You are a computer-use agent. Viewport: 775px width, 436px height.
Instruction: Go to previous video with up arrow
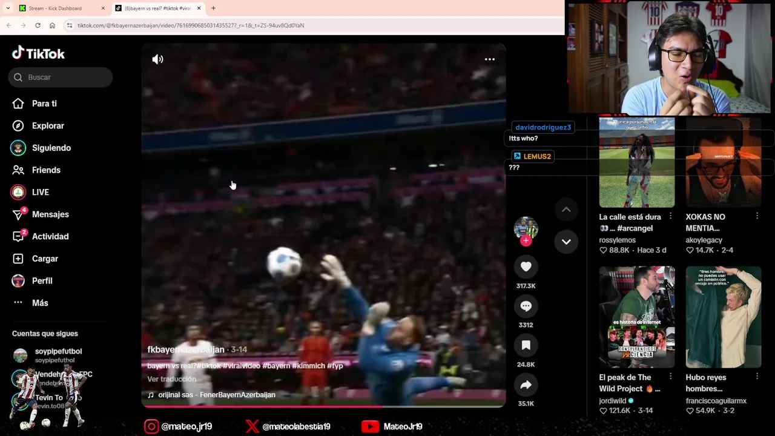coord(566,210)
